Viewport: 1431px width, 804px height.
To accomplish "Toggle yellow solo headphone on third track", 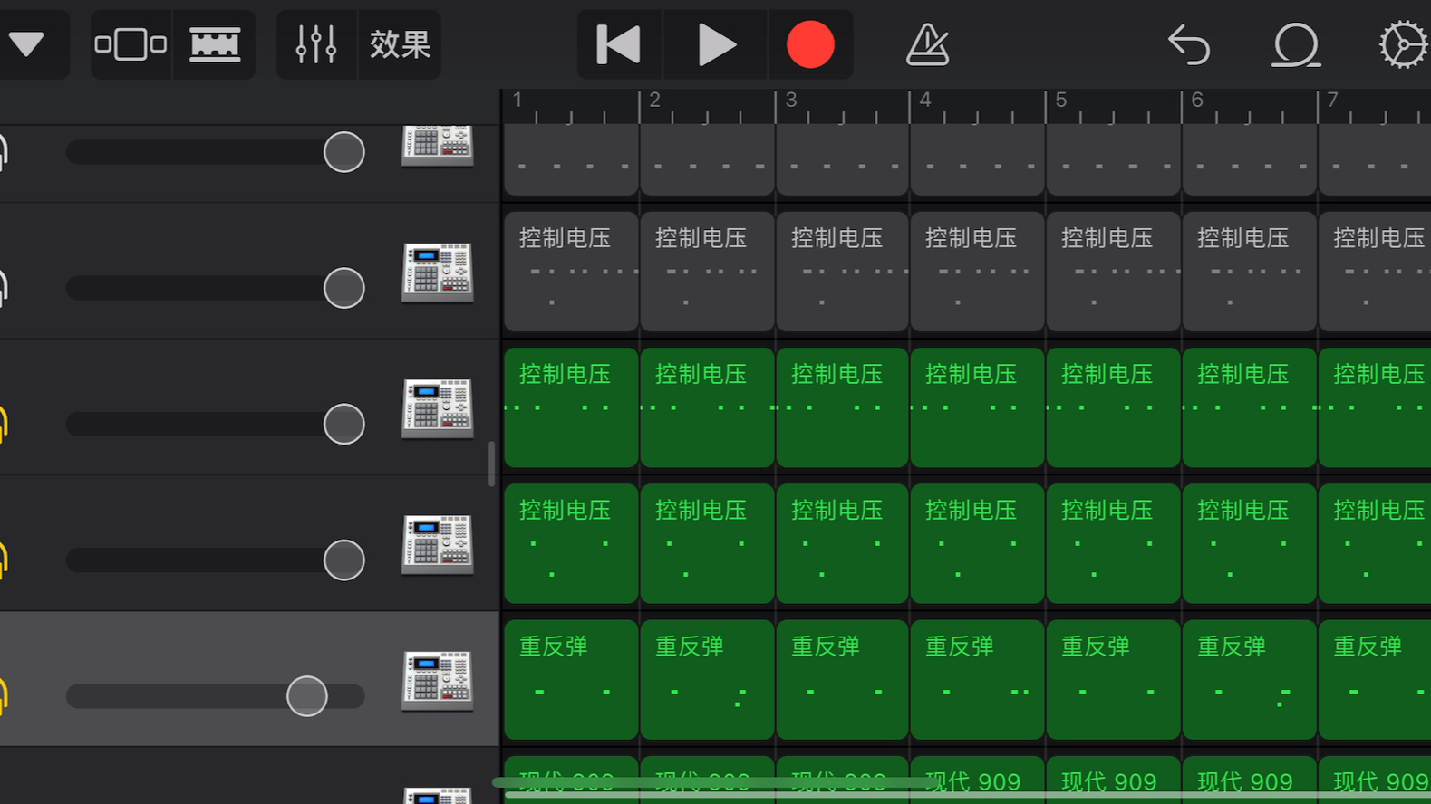I will (x=4, y=423).
